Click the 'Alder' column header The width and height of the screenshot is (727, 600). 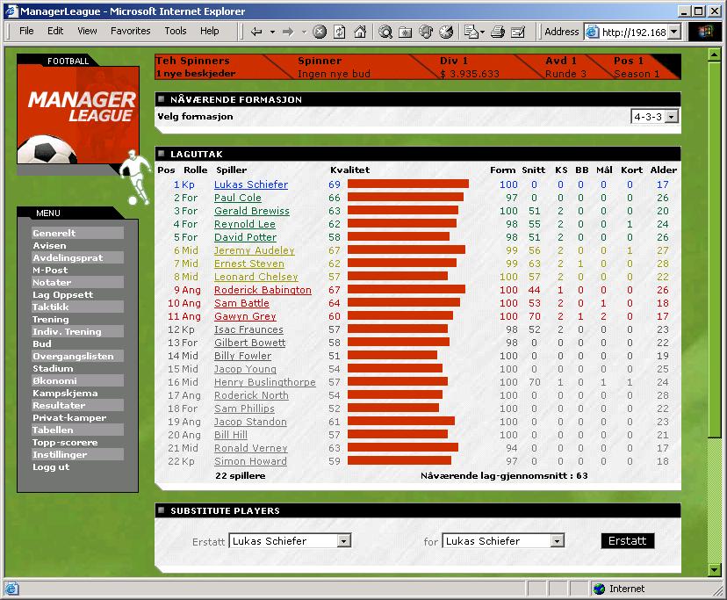[x=664, y=170]
